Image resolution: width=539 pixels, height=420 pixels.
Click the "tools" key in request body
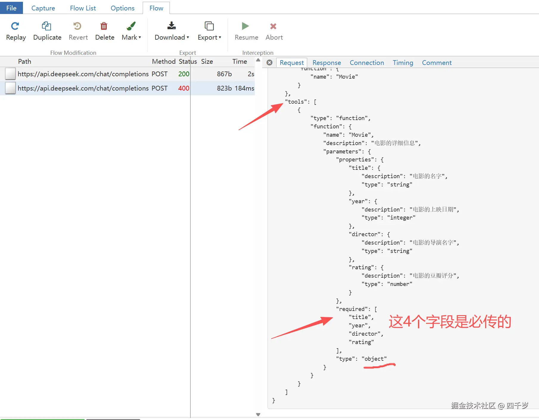[297, 102]
